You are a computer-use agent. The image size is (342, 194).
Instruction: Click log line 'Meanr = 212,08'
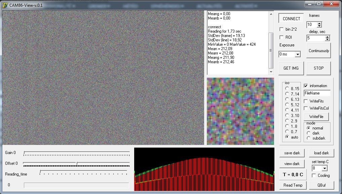[221, 53]
